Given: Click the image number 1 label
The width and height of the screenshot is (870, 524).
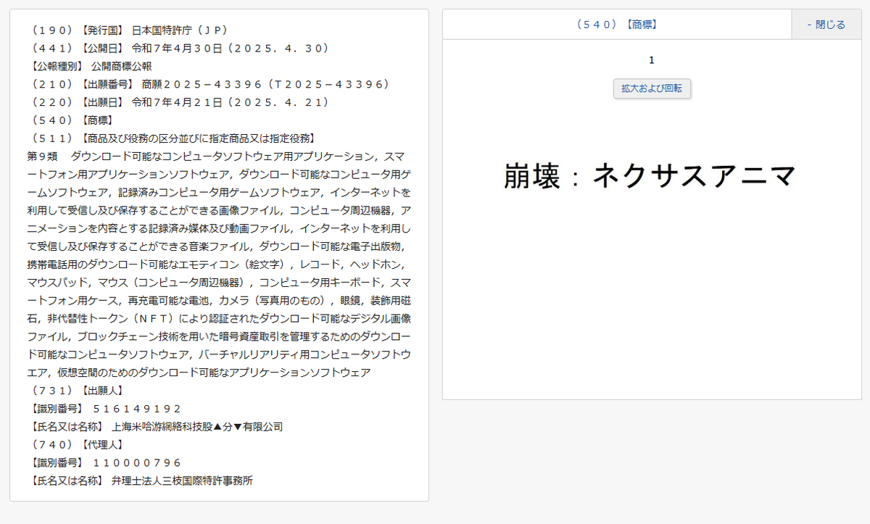Looking at the screenshot, I should 652,60.
